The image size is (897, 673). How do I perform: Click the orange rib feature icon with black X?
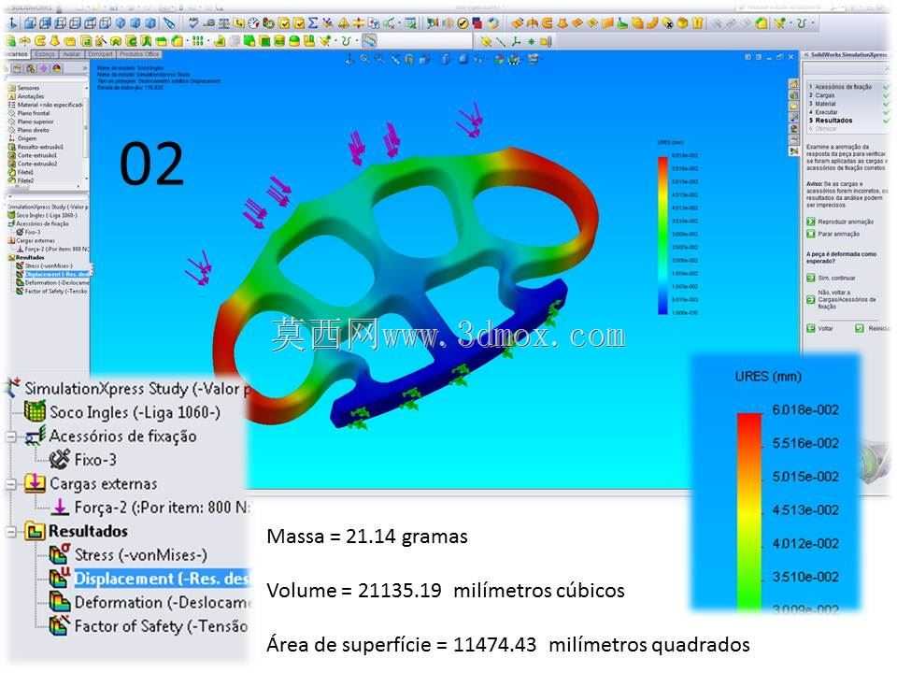pyautogui.click(x=667, y=23)
